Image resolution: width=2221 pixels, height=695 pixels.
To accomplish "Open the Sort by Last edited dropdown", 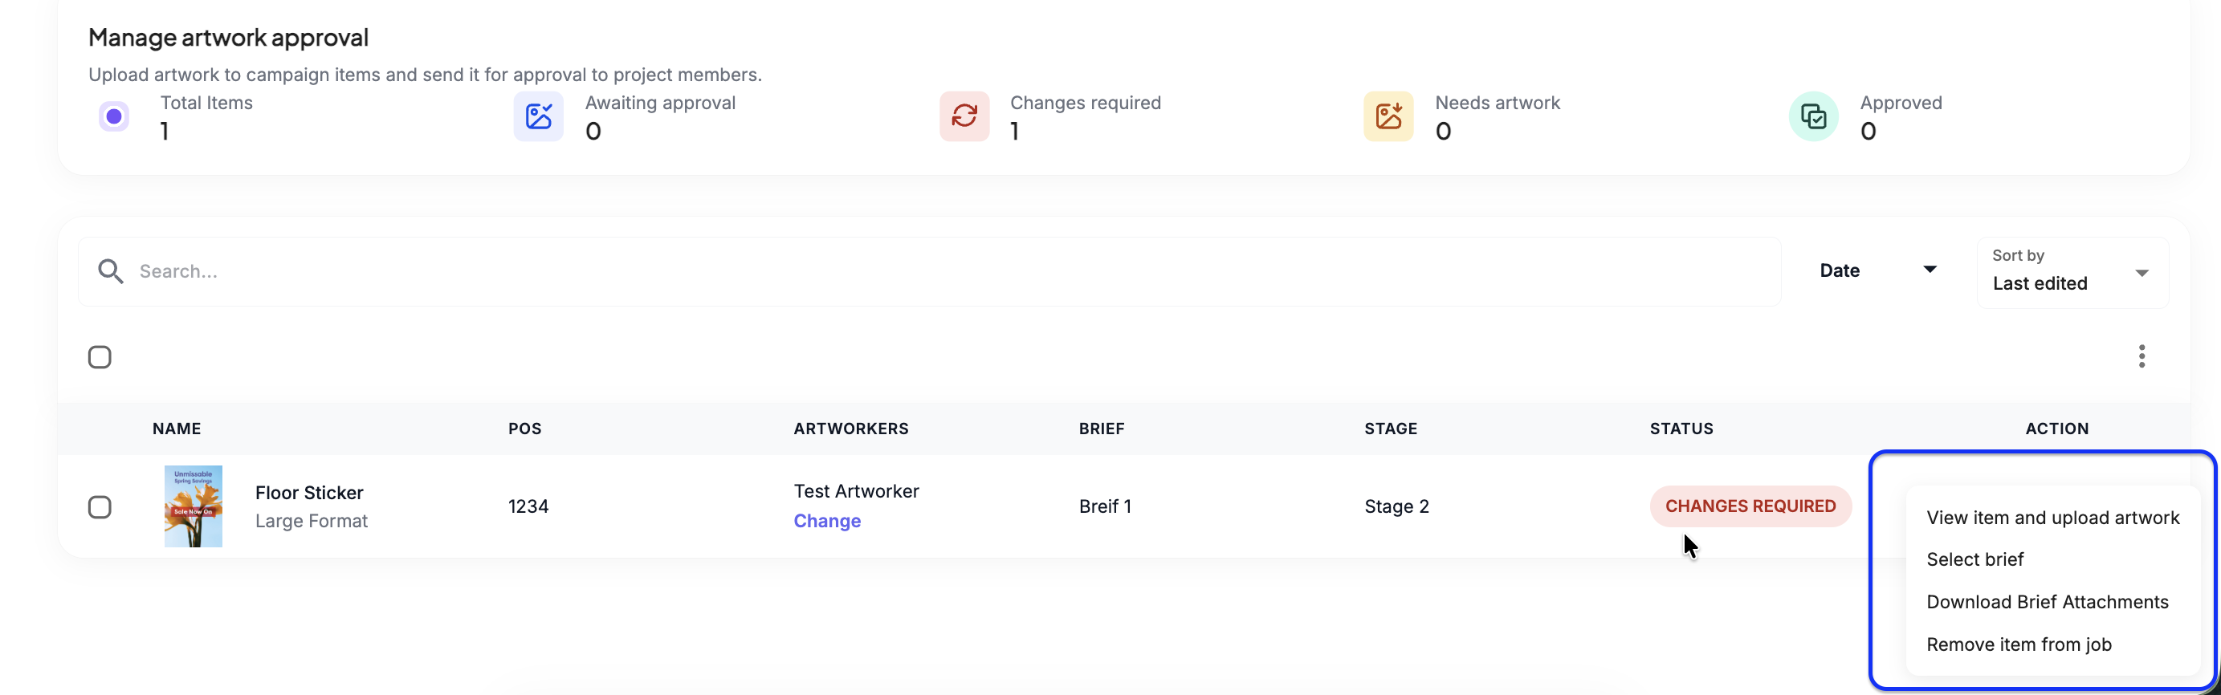I will coord(2072,272).
